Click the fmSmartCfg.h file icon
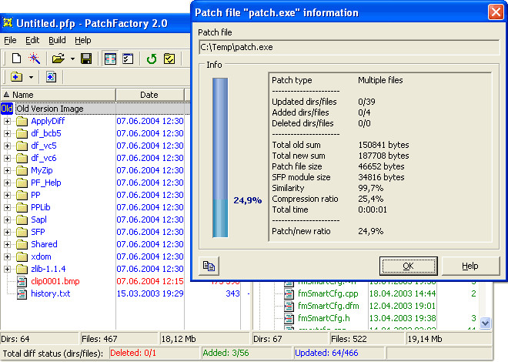508x362 pixels. click(289, 318)
